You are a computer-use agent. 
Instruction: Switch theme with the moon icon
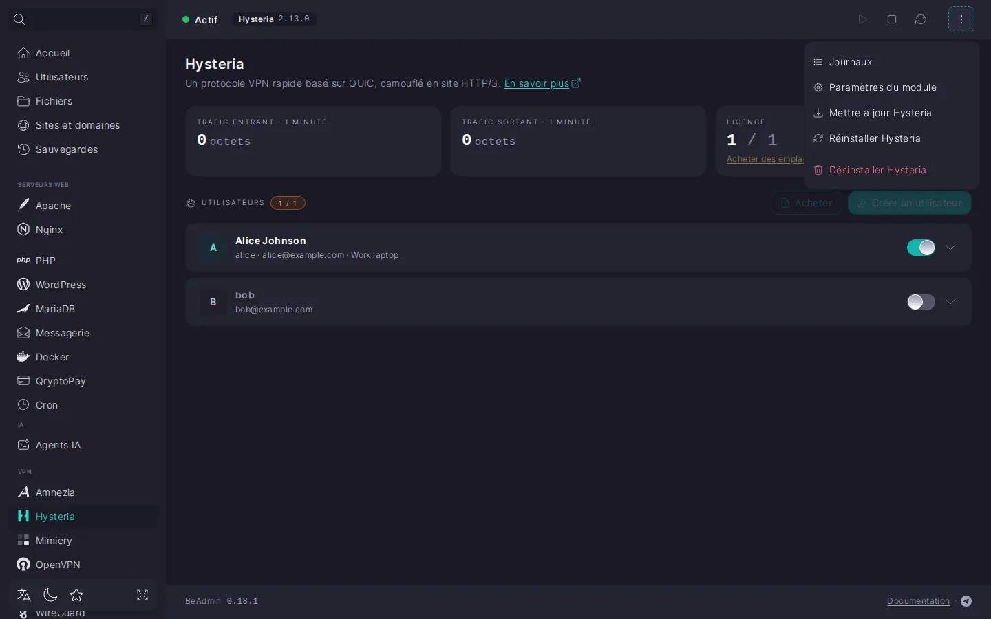click(50, 595)
